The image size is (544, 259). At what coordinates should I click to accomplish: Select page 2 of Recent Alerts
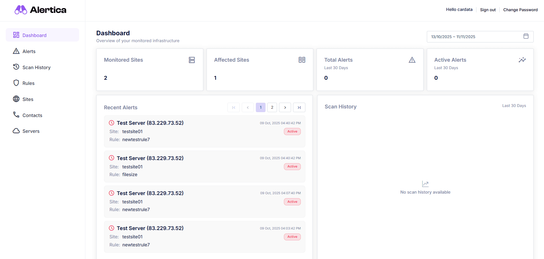pyautogui.click(x=272, y=108)
